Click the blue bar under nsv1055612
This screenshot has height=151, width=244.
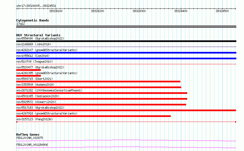[126, 58]
